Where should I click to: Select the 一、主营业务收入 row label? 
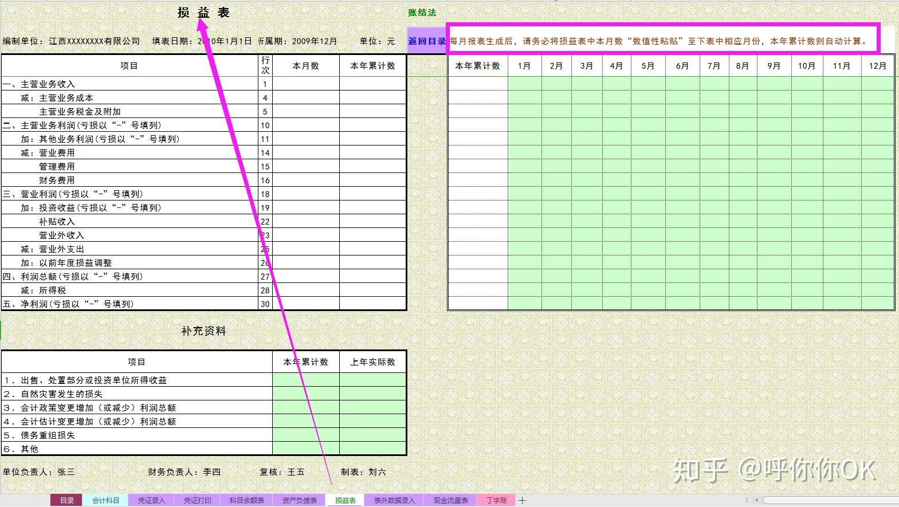pyautogui.click(x=129, y=84)
